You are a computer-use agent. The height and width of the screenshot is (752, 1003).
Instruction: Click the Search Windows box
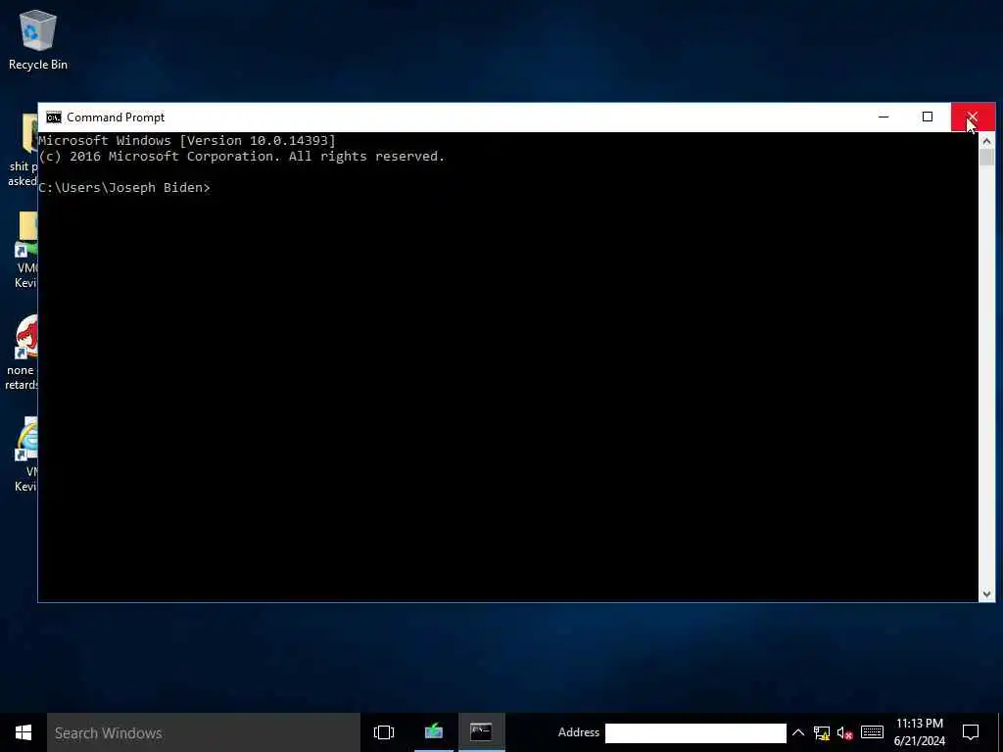pyautogui.click(x=204, y=732)
